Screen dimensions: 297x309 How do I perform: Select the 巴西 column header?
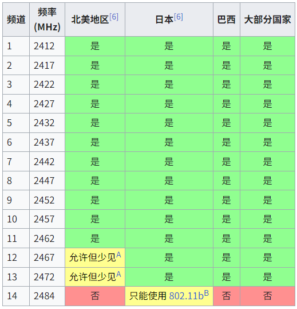[227, 19]
